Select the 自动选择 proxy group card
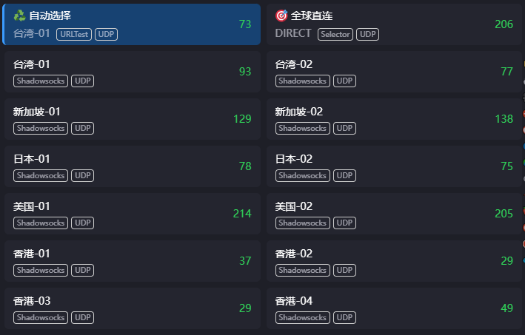525x335 pixels. (x=132, y=24)
